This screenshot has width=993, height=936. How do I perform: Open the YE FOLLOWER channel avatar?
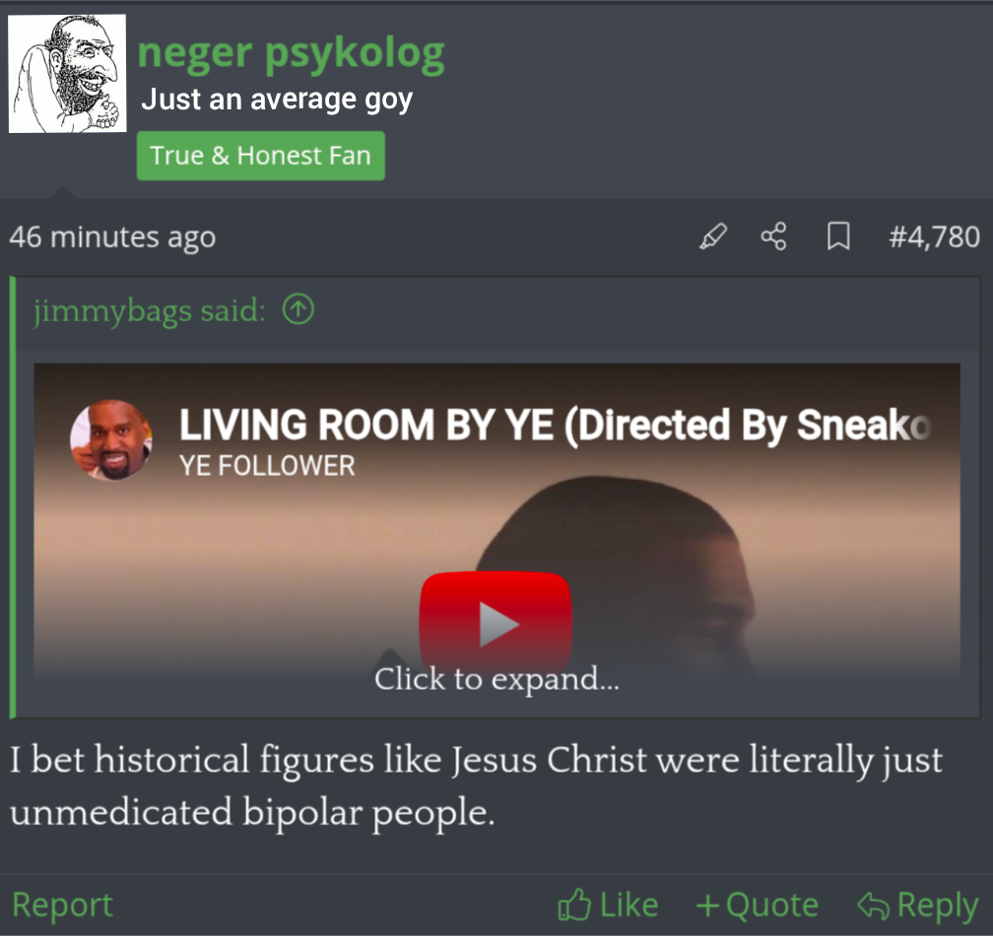(x=111, y=439)
